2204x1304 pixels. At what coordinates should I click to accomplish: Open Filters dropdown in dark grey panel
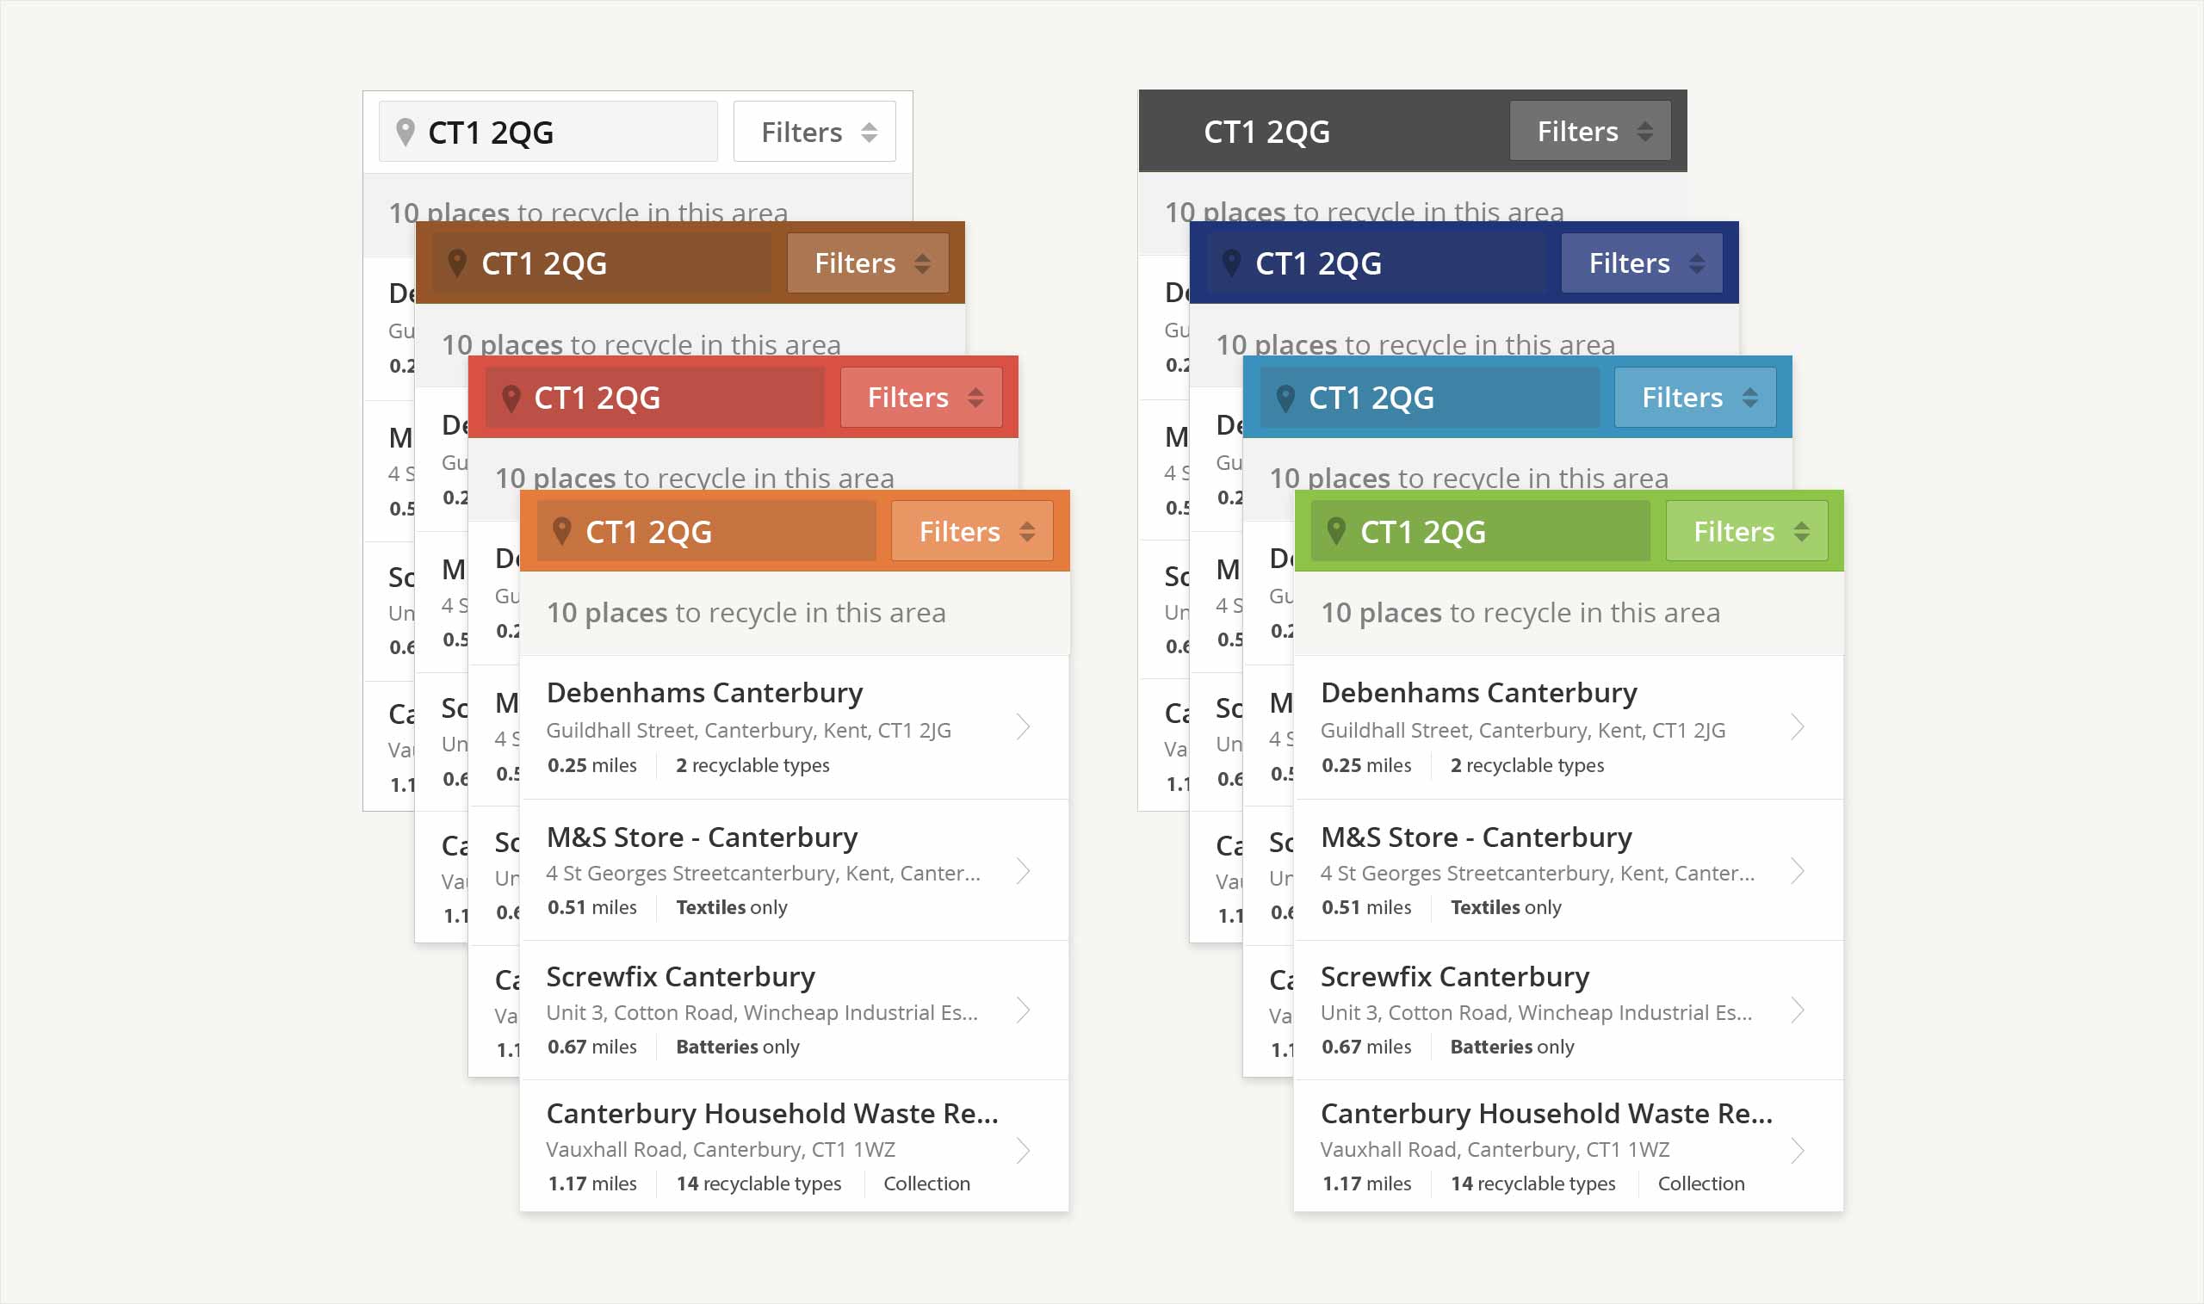tap(1590, 131)
